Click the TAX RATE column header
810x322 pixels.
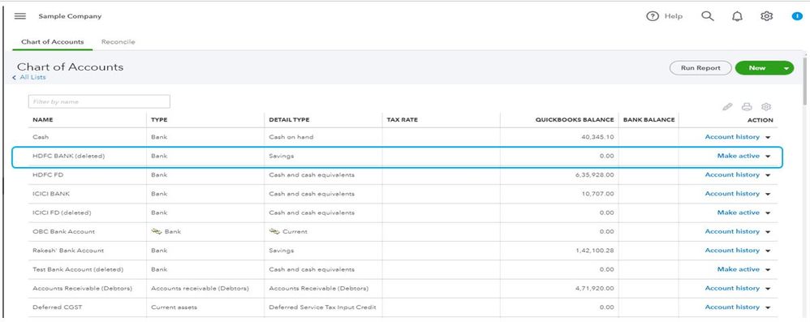(x=403, y=120)
